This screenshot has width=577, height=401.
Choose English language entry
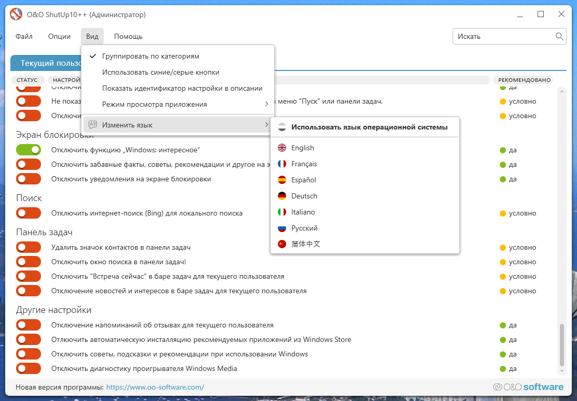pos(364,148)
